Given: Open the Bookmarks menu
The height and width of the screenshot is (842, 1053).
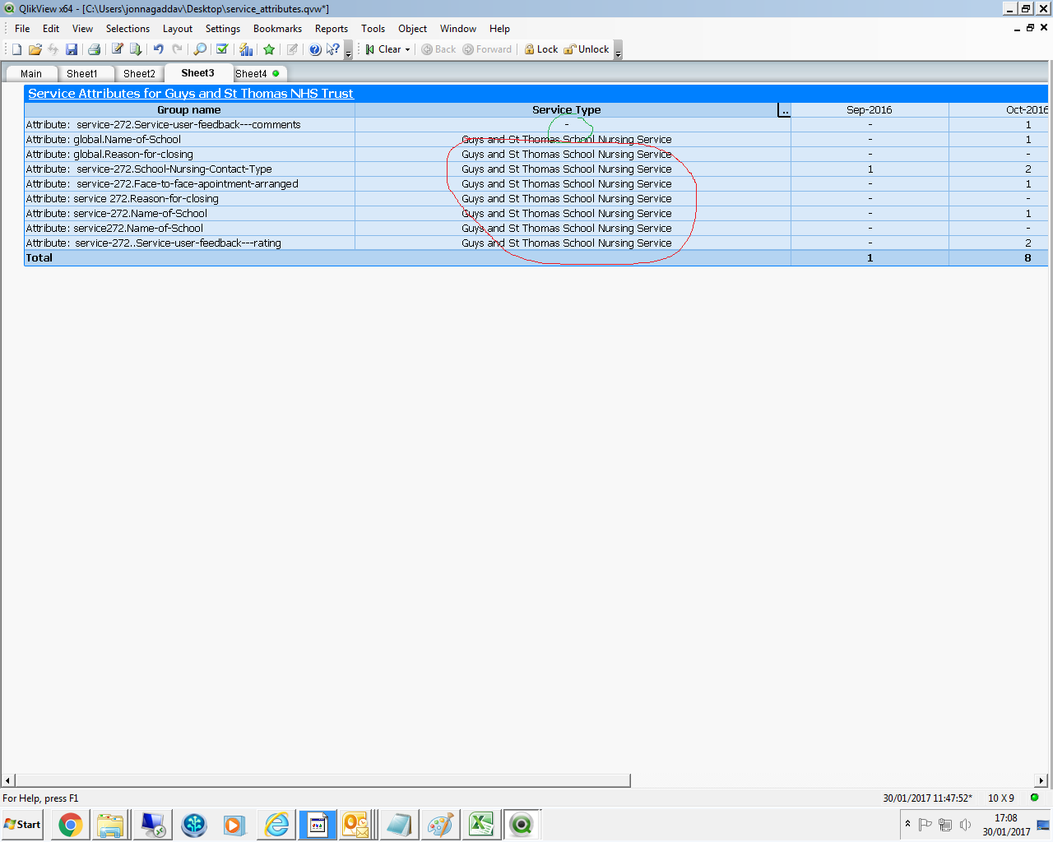Looking at the screenshot, I should point(277,29).
